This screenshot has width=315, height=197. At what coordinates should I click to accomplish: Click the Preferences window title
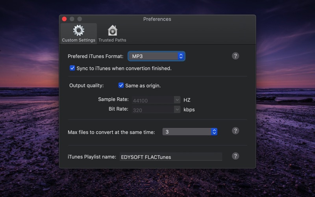(157, 19)
